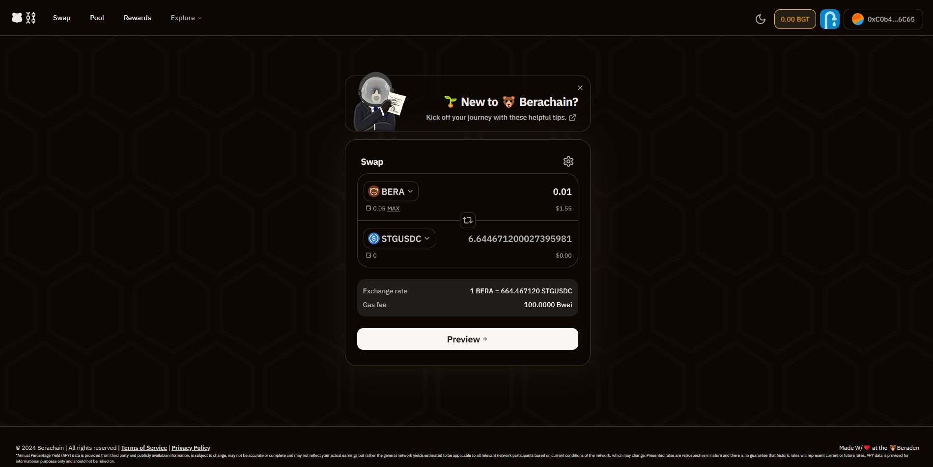The image size is (933, 467).
Task: Expand the BERA token selector
Action: click(391, 191)
